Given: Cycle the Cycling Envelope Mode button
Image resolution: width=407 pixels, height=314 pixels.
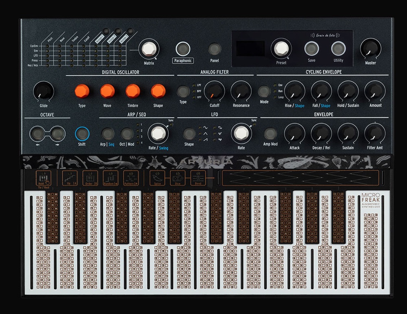Looking at the screenshot, I should click(264, 92).
